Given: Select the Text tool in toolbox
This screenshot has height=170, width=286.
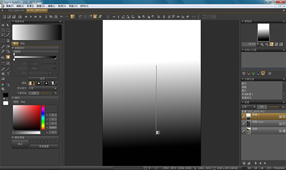Looking at the screenshot, I should pos(8,74).
